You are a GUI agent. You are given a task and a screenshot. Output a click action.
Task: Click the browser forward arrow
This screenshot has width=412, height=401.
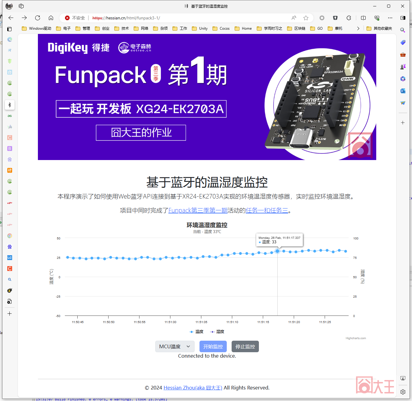point(24,18)
